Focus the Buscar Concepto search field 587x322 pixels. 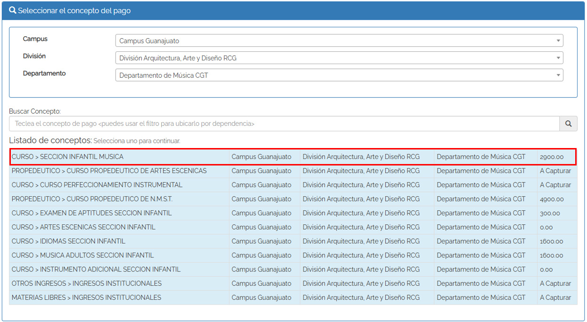point(284,124)
